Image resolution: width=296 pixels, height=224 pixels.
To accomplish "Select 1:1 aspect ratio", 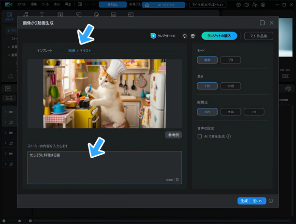I will pos(254,112).
